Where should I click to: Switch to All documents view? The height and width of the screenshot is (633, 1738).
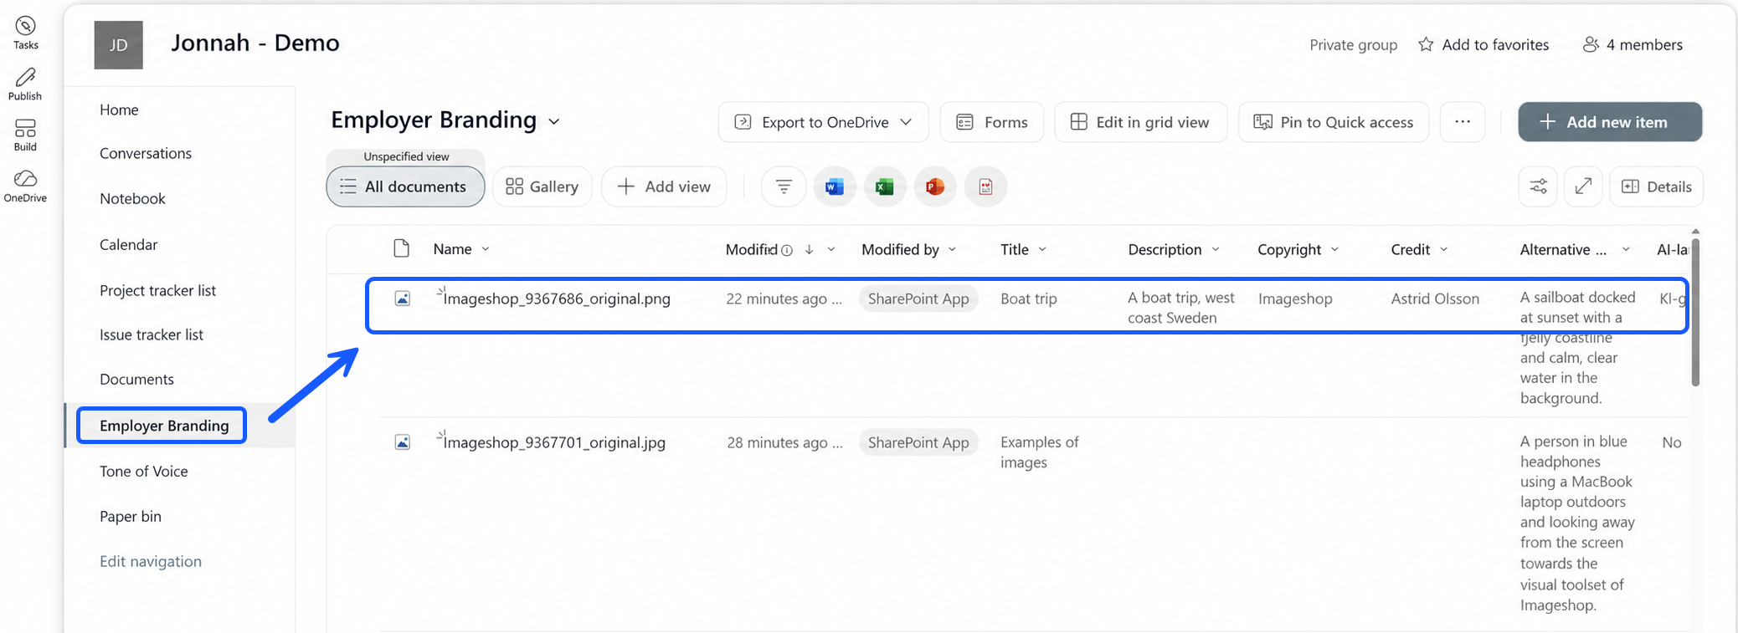coord(405,186)
